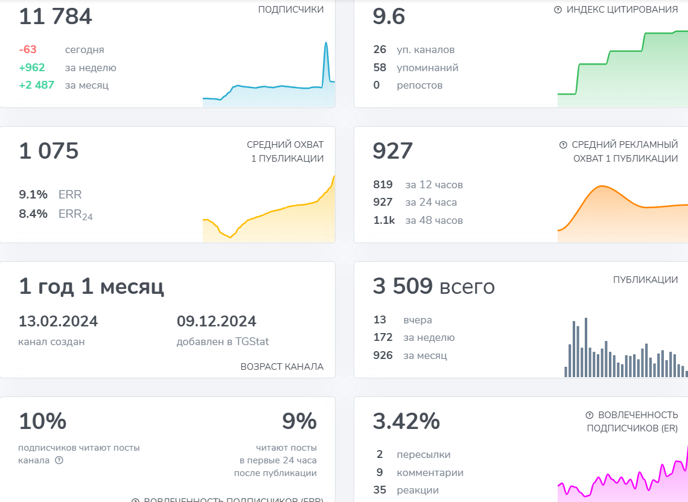The image size is (688, 502).
Task: Click the large 927 ad reach value
Action: 393,151
